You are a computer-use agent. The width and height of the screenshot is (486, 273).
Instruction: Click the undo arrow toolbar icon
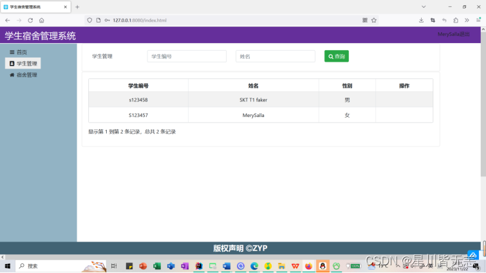444,21
